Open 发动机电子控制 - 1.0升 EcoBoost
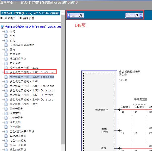The width and height of the screenshot is (152, 151). coord(32,72)
